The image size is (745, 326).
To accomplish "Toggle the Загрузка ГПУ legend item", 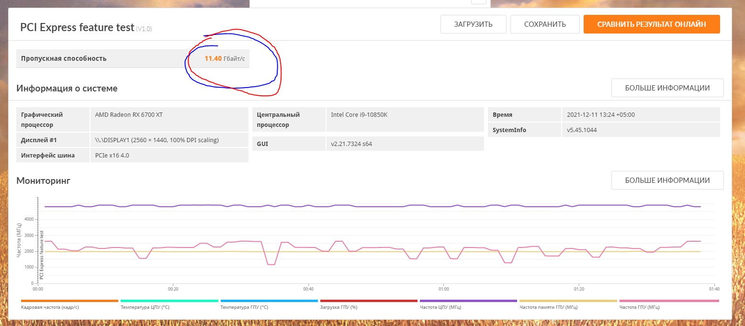I will (369, 305).
